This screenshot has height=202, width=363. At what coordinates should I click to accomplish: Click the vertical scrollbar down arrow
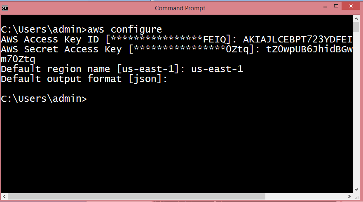[x=356, y=190]
